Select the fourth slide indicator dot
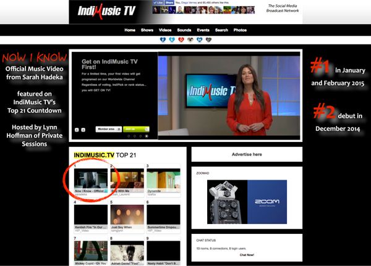Viewport: 371px width, 266px height. tap(147, 136)
